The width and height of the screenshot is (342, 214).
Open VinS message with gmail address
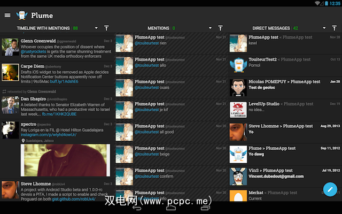(x=285, y=177)
